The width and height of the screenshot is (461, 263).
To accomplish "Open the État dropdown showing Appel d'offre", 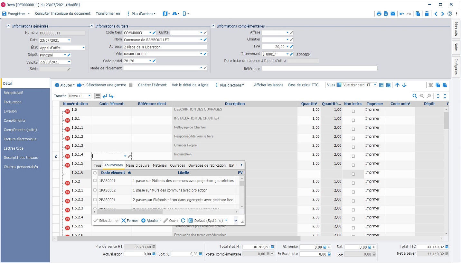I will (83, 48).
